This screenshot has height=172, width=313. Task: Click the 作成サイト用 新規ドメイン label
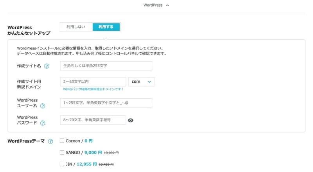[29, 84]
